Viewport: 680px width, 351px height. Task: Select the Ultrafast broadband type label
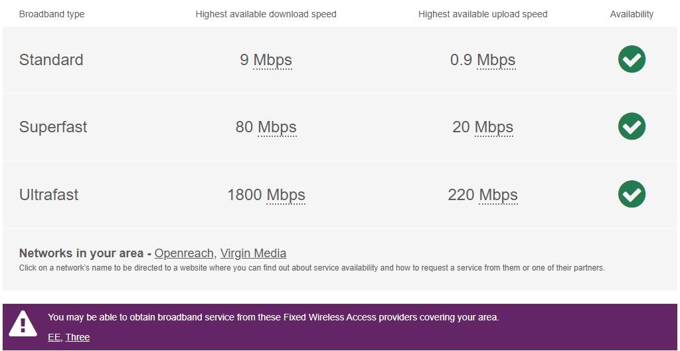point(48,195)
